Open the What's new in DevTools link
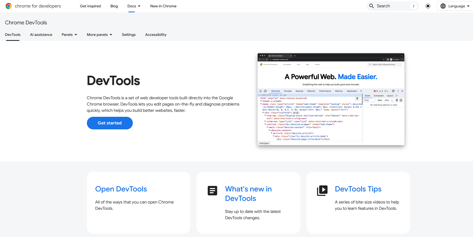Viewport: 473px width, 237px height. coord(248,194)
